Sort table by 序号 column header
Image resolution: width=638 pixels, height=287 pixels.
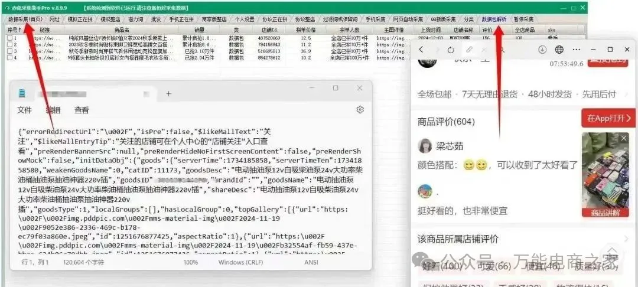[x=14, y=30]
